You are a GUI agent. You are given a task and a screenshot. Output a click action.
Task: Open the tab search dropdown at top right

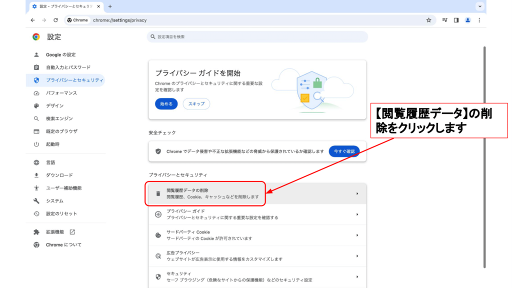point(480,6)
